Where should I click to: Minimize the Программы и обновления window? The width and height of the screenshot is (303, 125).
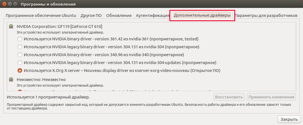[x=10, y=4]
